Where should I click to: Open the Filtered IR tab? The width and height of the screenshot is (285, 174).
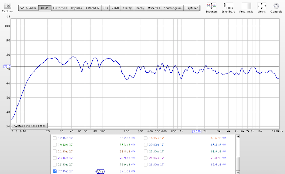[x=93, y=8]
